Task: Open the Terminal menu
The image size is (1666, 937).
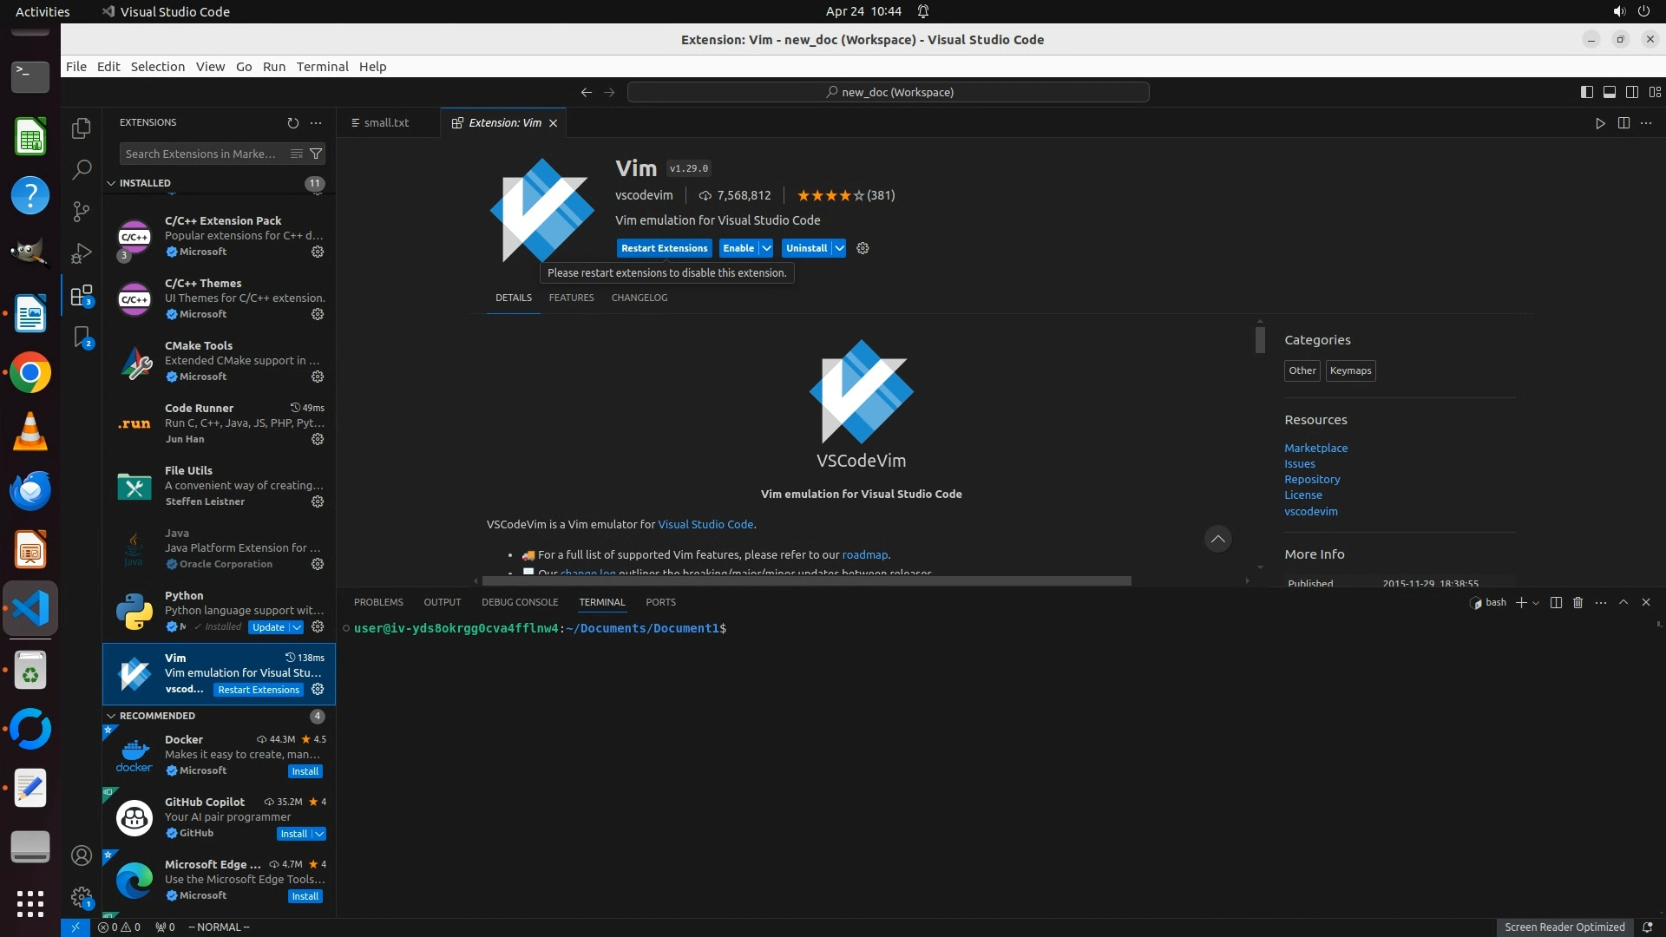Action: tap(322, 67)
